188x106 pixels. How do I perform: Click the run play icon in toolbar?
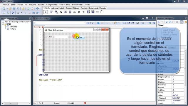(x=26, y=13)
